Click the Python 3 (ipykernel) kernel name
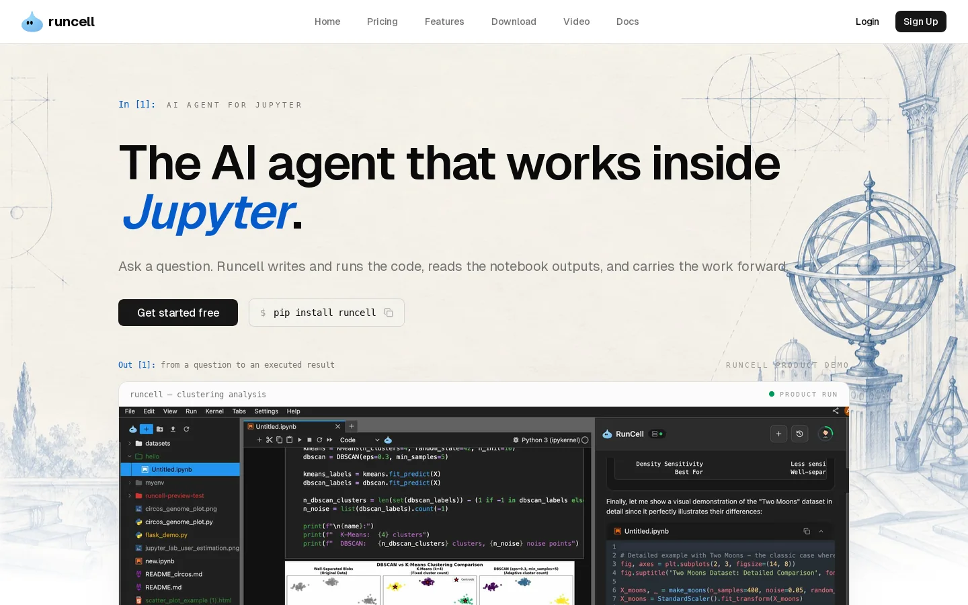The width and height of the screenshot is (968, 605). pyautogui.click(x=551, y=440)
